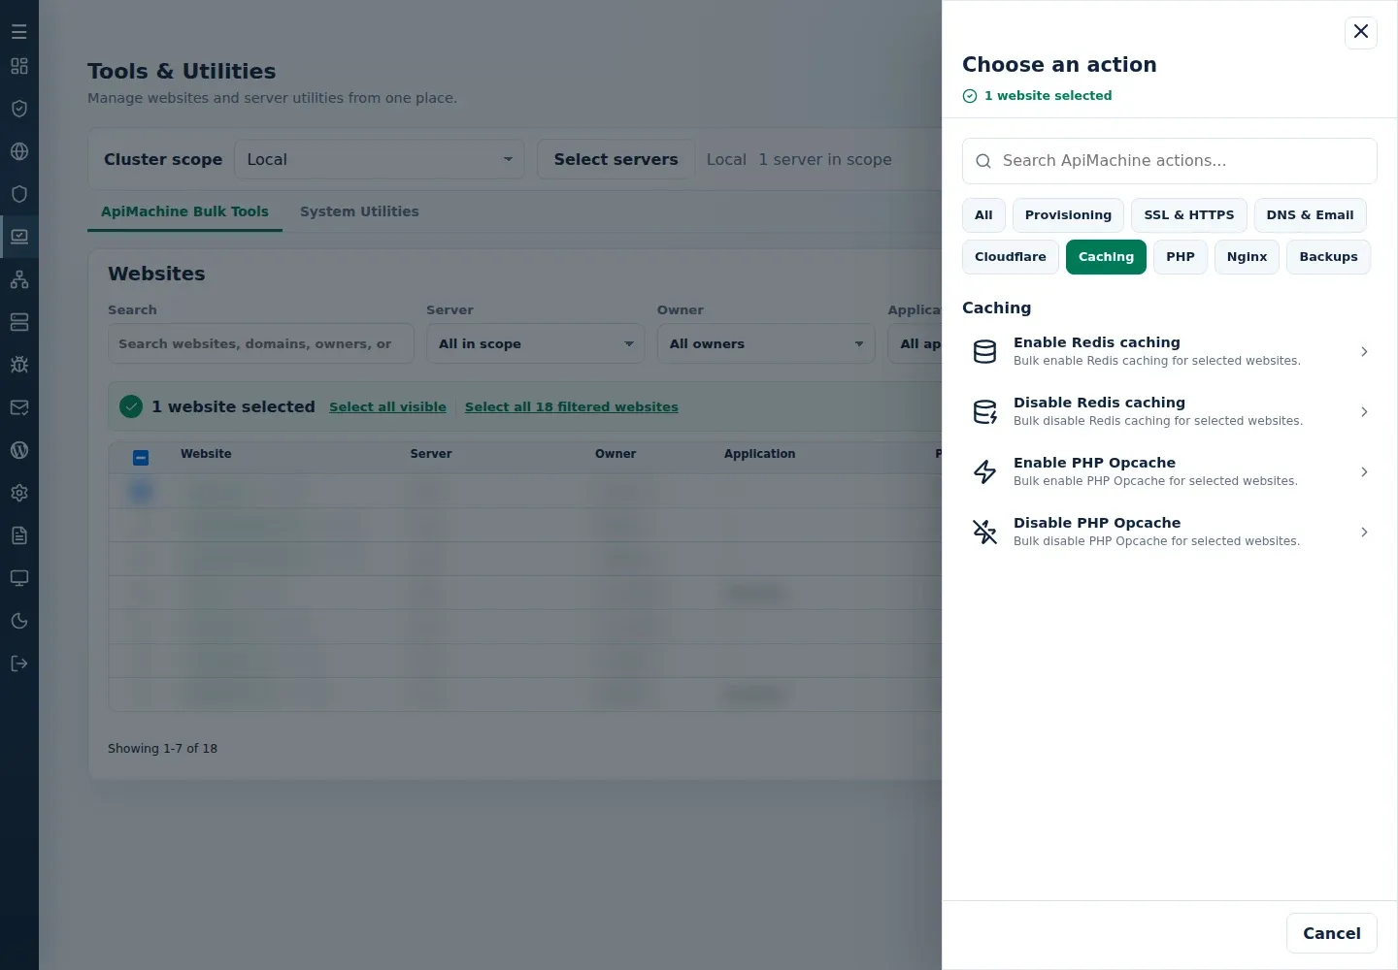Image resolution: width=1398 pixels, height=970 pixels.
Task: Open the dashboard grid icon in sidebar
Action: point(19,66)
